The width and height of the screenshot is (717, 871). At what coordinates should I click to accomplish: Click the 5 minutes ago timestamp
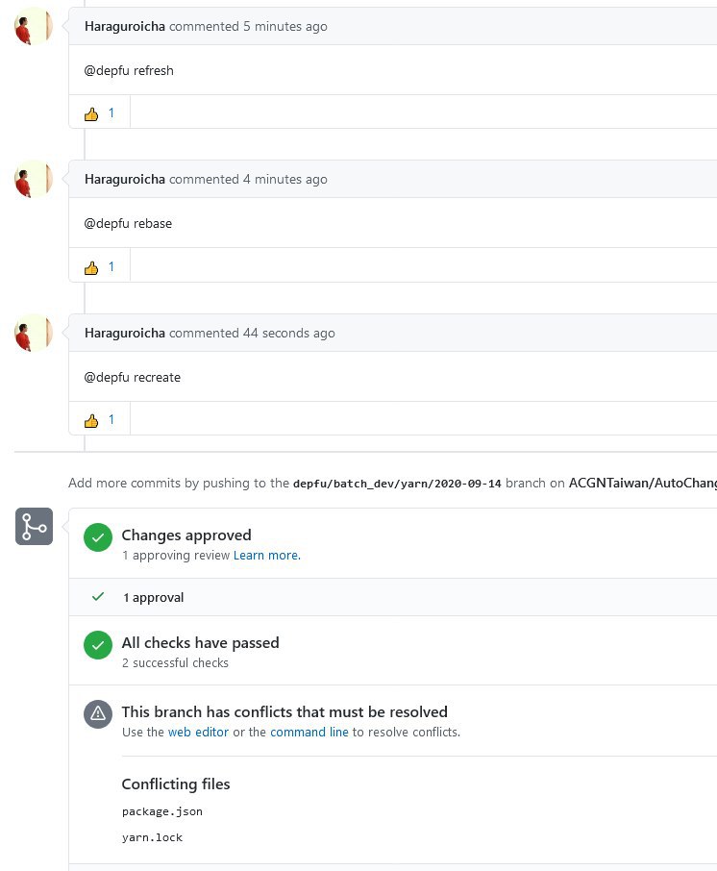(x=284, y=27)
